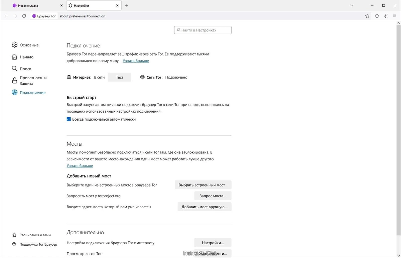Expand the list all tabs chevron
401x258 pixels.
(352, 6)
